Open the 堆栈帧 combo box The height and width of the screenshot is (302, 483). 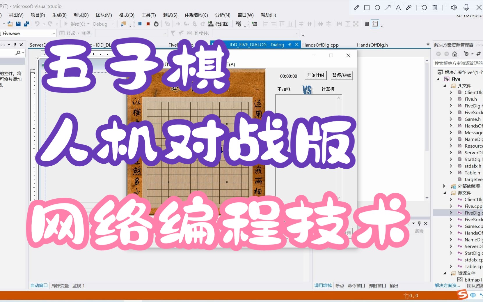pos(255,33)
